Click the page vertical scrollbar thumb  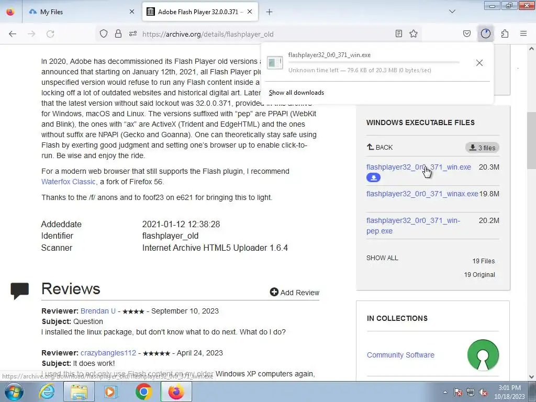pos(532,140)
